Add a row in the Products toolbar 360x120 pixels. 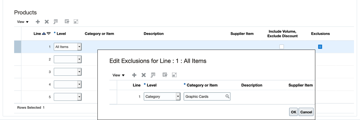(38, 22)
